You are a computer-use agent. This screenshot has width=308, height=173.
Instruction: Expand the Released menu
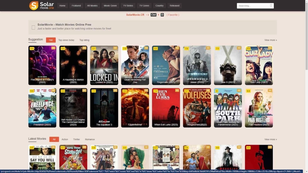pos(174,6)
